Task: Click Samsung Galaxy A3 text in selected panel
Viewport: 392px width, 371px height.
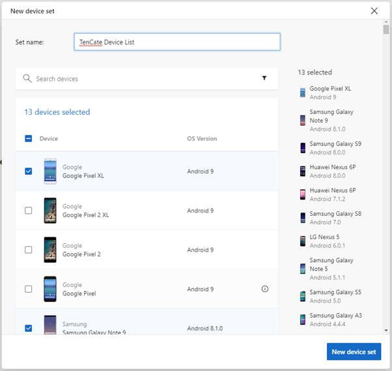Action: point(335,316)
